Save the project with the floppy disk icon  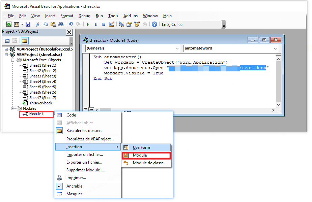(28, 24)
